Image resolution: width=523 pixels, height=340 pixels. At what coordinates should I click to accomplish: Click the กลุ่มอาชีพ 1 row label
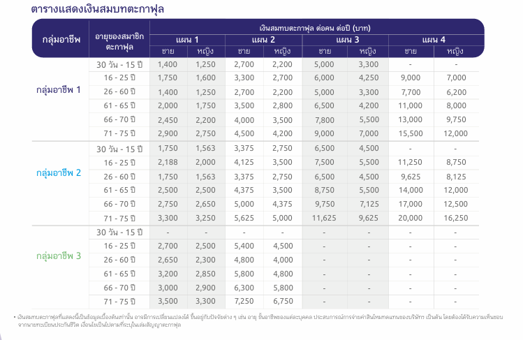[59, 90]
